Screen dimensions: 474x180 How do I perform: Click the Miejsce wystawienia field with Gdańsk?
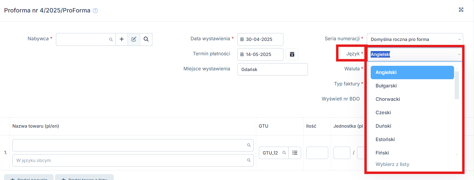(272, 69)
